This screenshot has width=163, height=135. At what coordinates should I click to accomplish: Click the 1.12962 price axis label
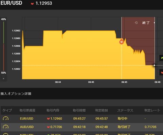coord(16,31)
